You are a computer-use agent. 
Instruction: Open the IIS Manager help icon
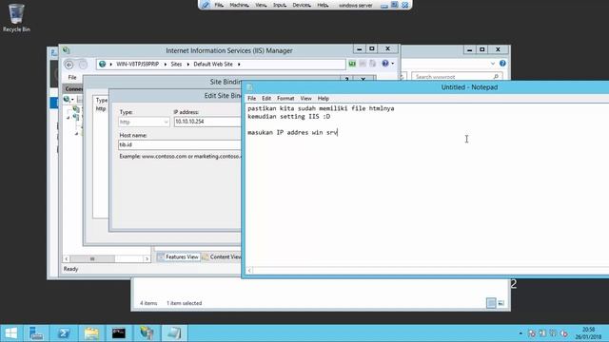point(384,64)
